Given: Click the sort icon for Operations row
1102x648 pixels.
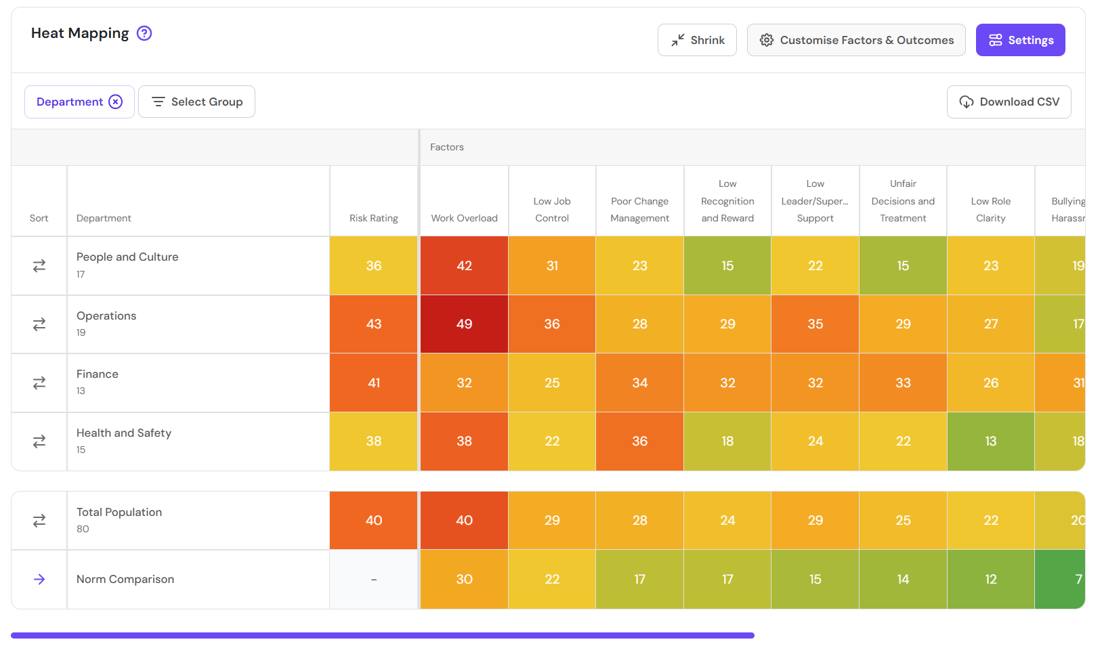Looking at the screenshot, I should [x=39, y=324].
